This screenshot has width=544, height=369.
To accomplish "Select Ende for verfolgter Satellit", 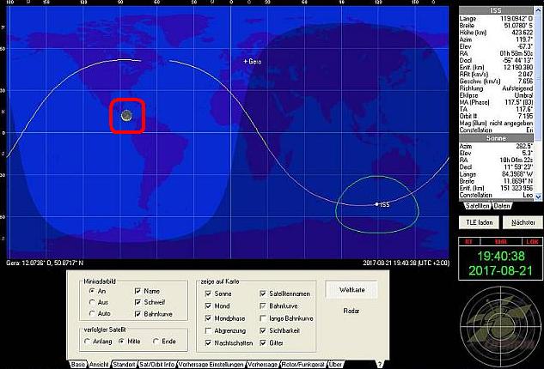I will tap(156, 342).
